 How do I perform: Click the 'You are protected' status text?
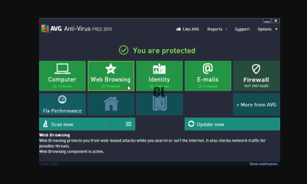tap(164, 50)
